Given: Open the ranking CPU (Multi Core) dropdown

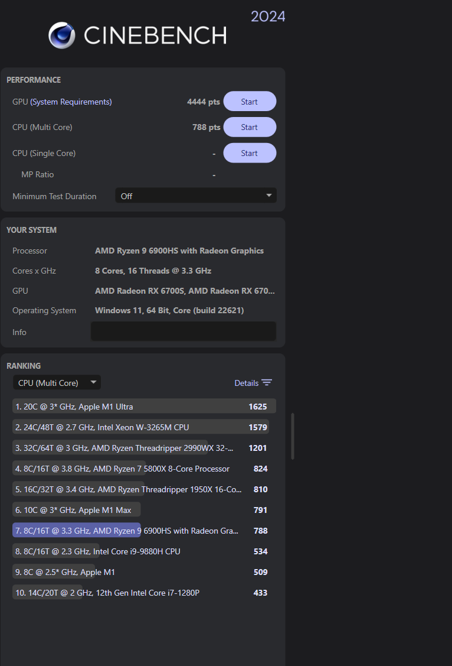Looking at the screenshot, I should 57,383.
